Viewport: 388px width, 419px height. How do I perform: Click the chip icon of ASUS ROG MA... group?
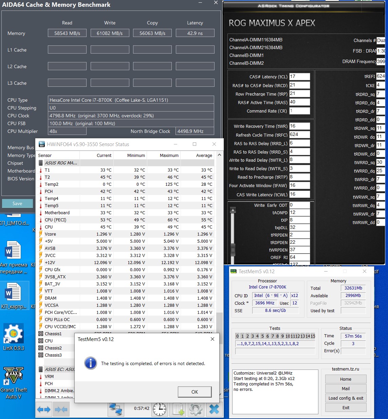(x=41, y=163)
